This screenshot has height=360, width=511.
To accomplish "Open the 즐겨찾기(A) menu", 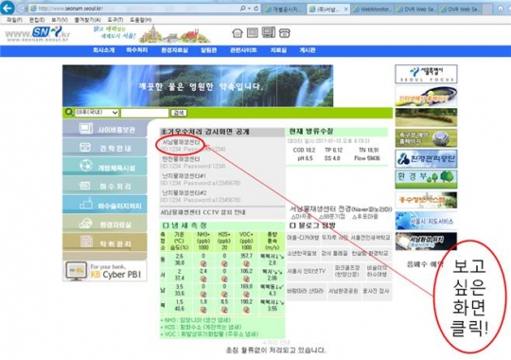I will point(87,20).
